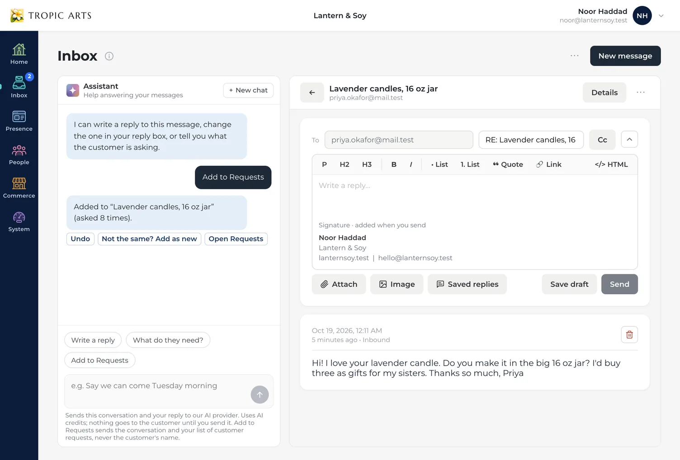Toggle italic formatting
Viewport: 680px width, 460px height.
click(411, 164)
